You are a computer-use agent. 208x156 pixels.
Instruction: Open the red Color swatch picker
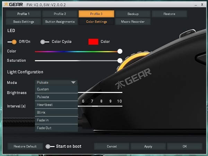(x=93, y=42)
